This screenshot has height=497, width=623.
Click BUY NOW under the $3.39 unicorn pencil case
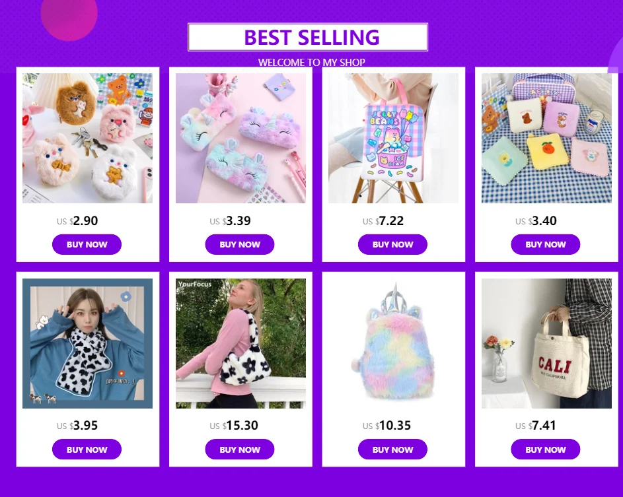click(x=240, y=244)
